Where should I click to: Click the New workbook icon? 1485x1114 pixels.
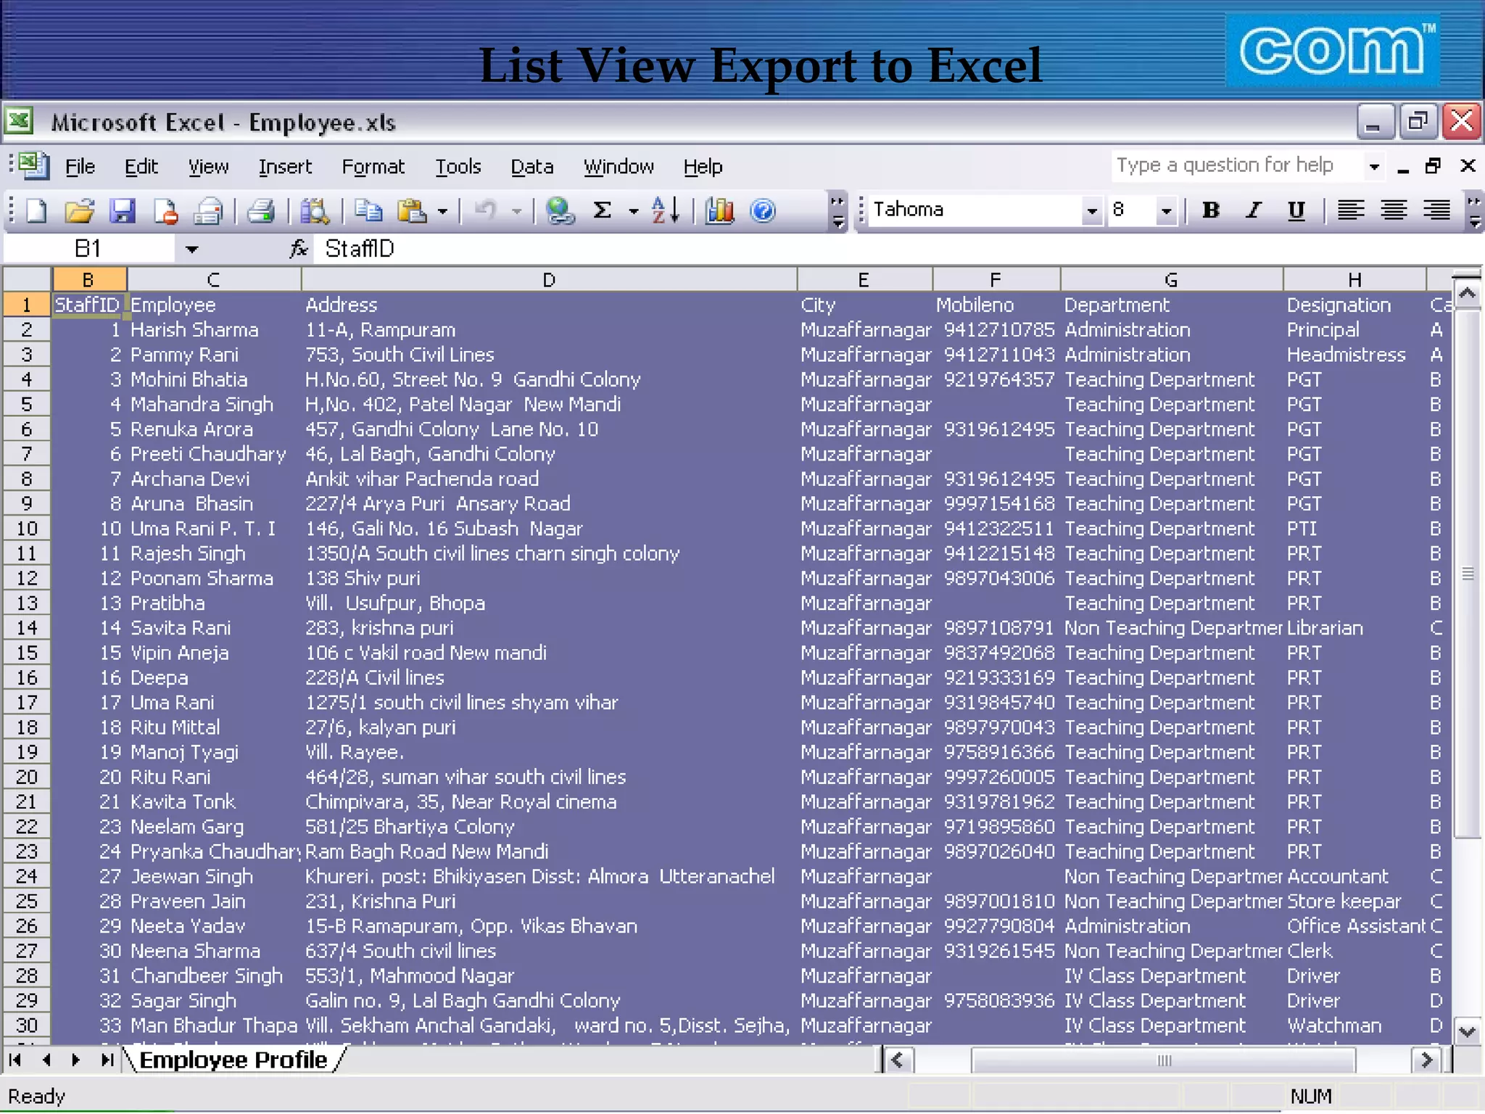point(36,211)
